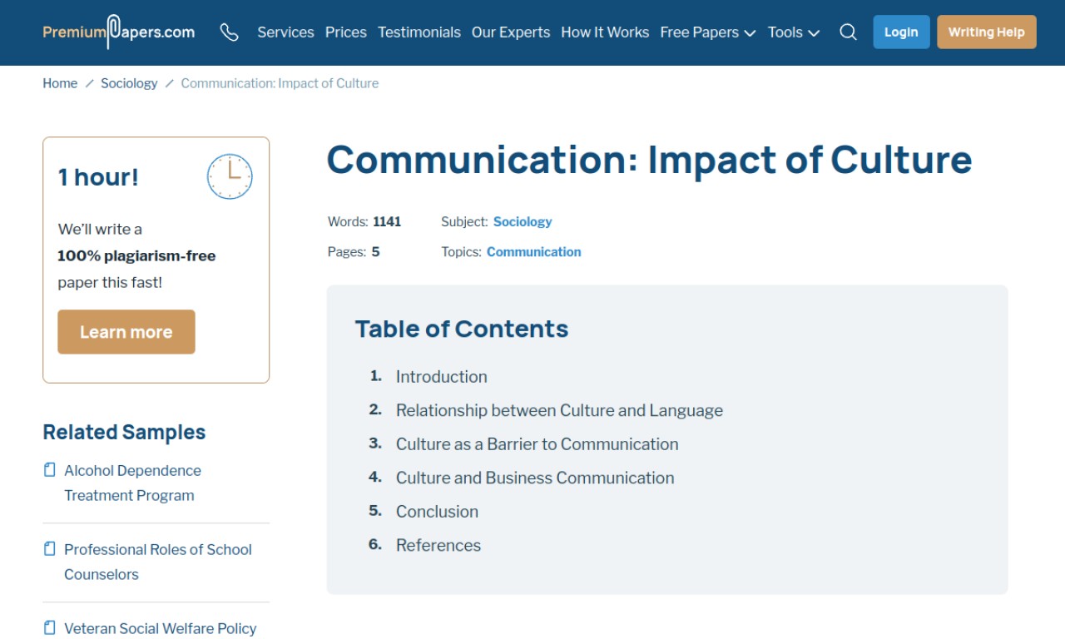Viewport: 1065px width, 639px height.
Task: Open the Sociology subject link
Action: click(523, 221)
